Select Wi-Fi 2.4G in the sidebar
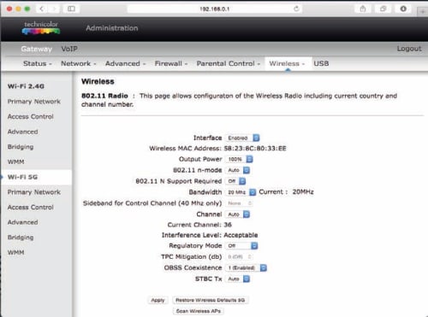The image size is (428, 317). click(26, 86)
